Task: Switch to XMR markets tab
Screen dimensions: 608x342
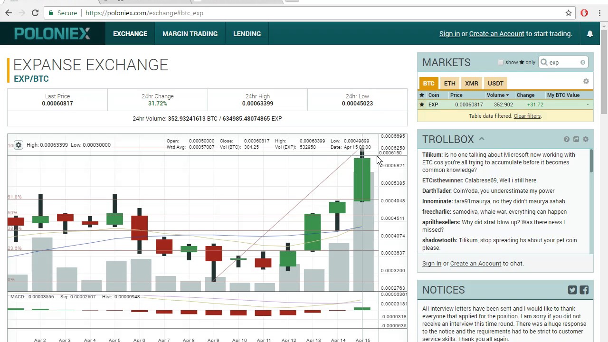Action: point(472,83)
